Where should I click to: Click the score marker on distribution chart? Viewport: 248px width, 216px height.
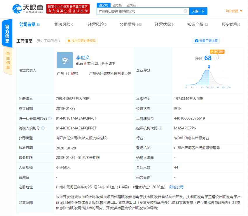click(x=209, y=67)
